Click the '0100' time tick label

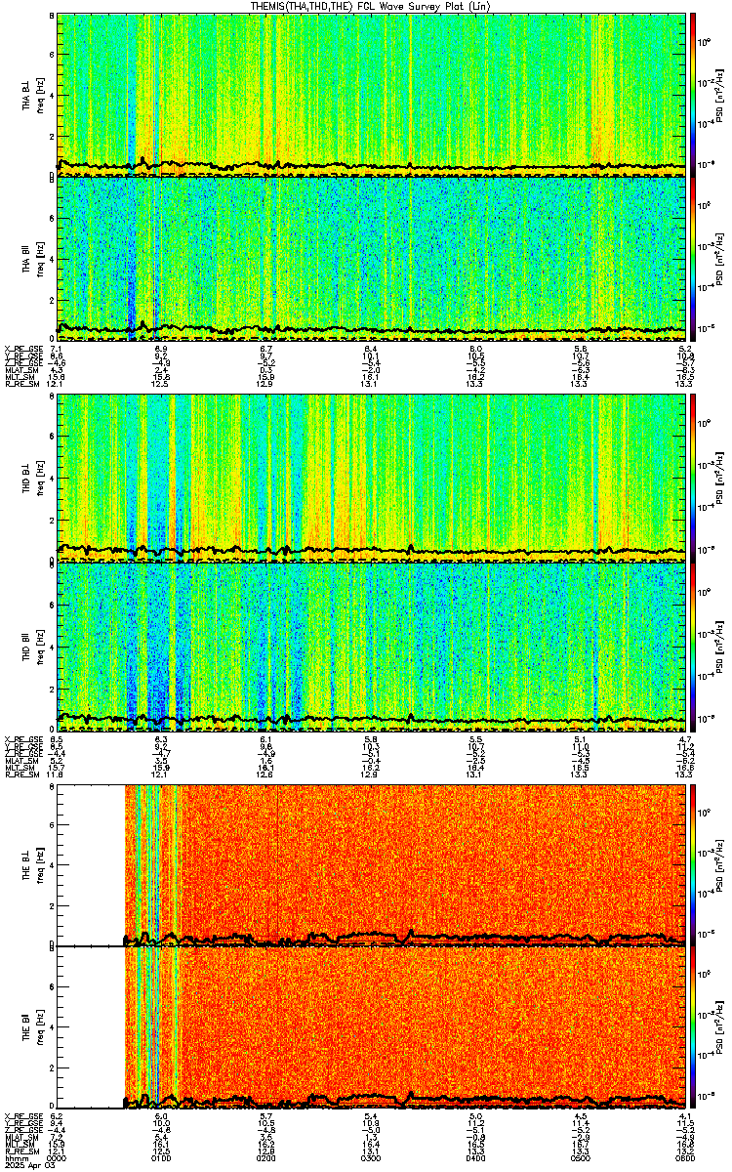coord(162,1157)
